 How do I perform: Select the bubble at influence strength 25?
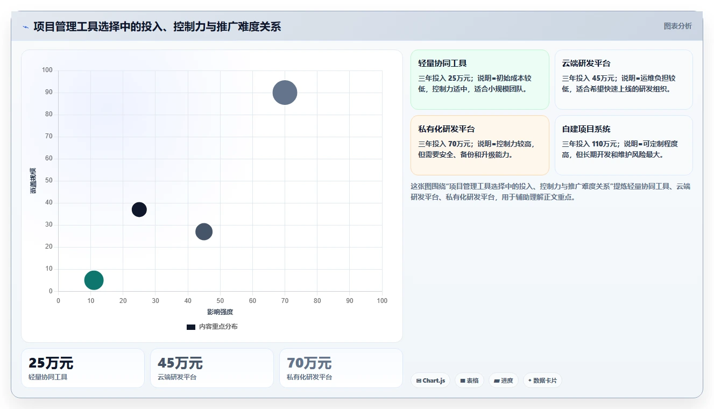139,209
